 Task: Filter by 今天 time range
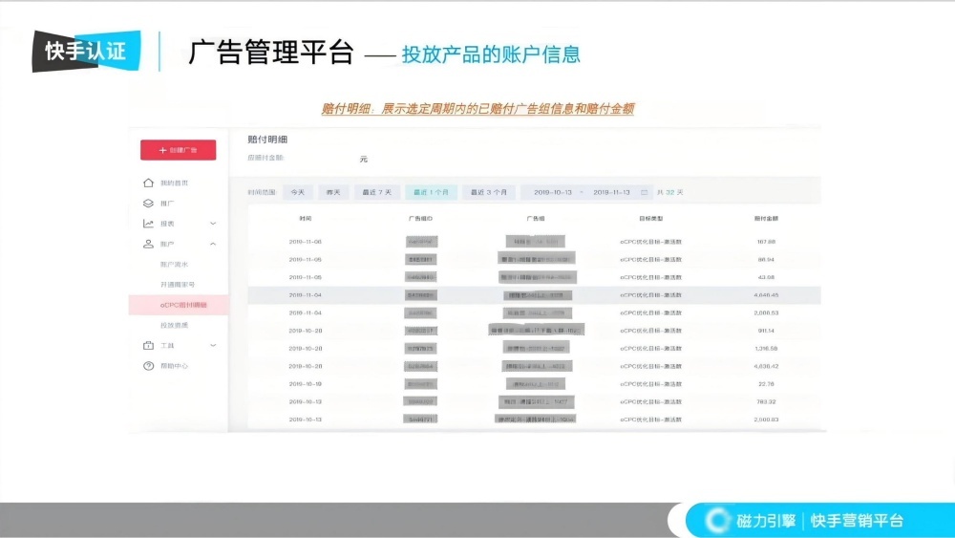(298, 192)
